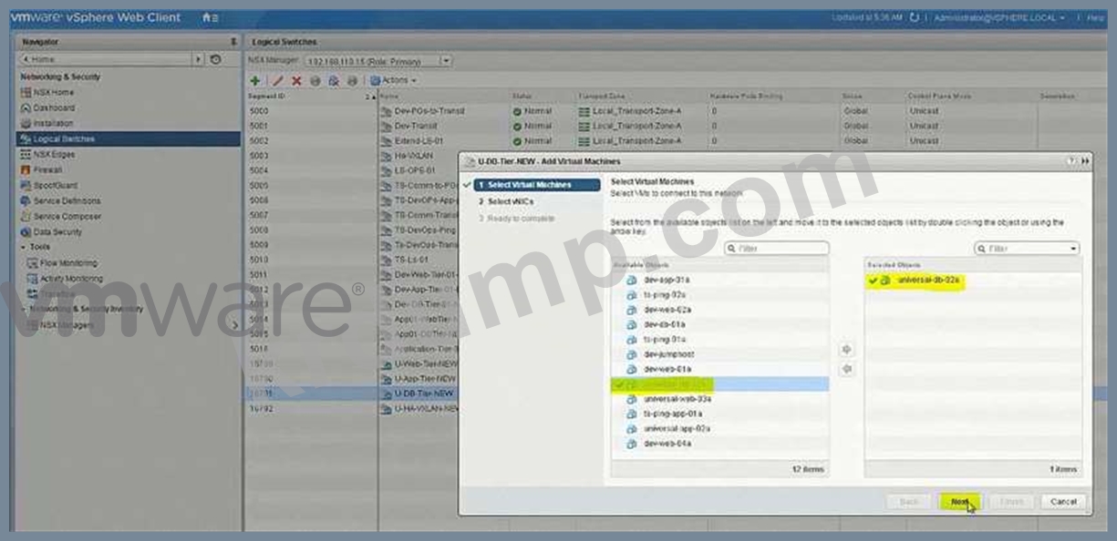This screenshot has width=1117, height=541.
Task: Click the Firewall icon in Navigator
Action: [x=26, y=170]
